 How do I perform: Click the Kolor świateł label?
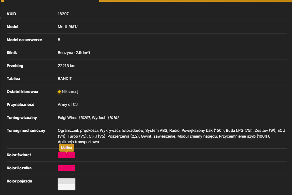(19, 155)
